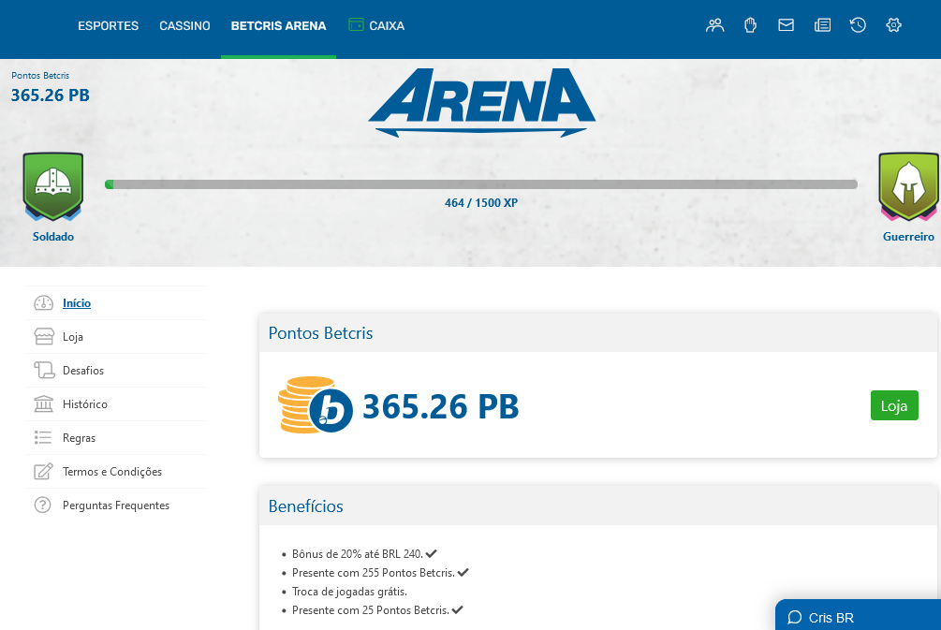Open Perguntas Frequentes page

pyautogui.click(x=116, y=505)
